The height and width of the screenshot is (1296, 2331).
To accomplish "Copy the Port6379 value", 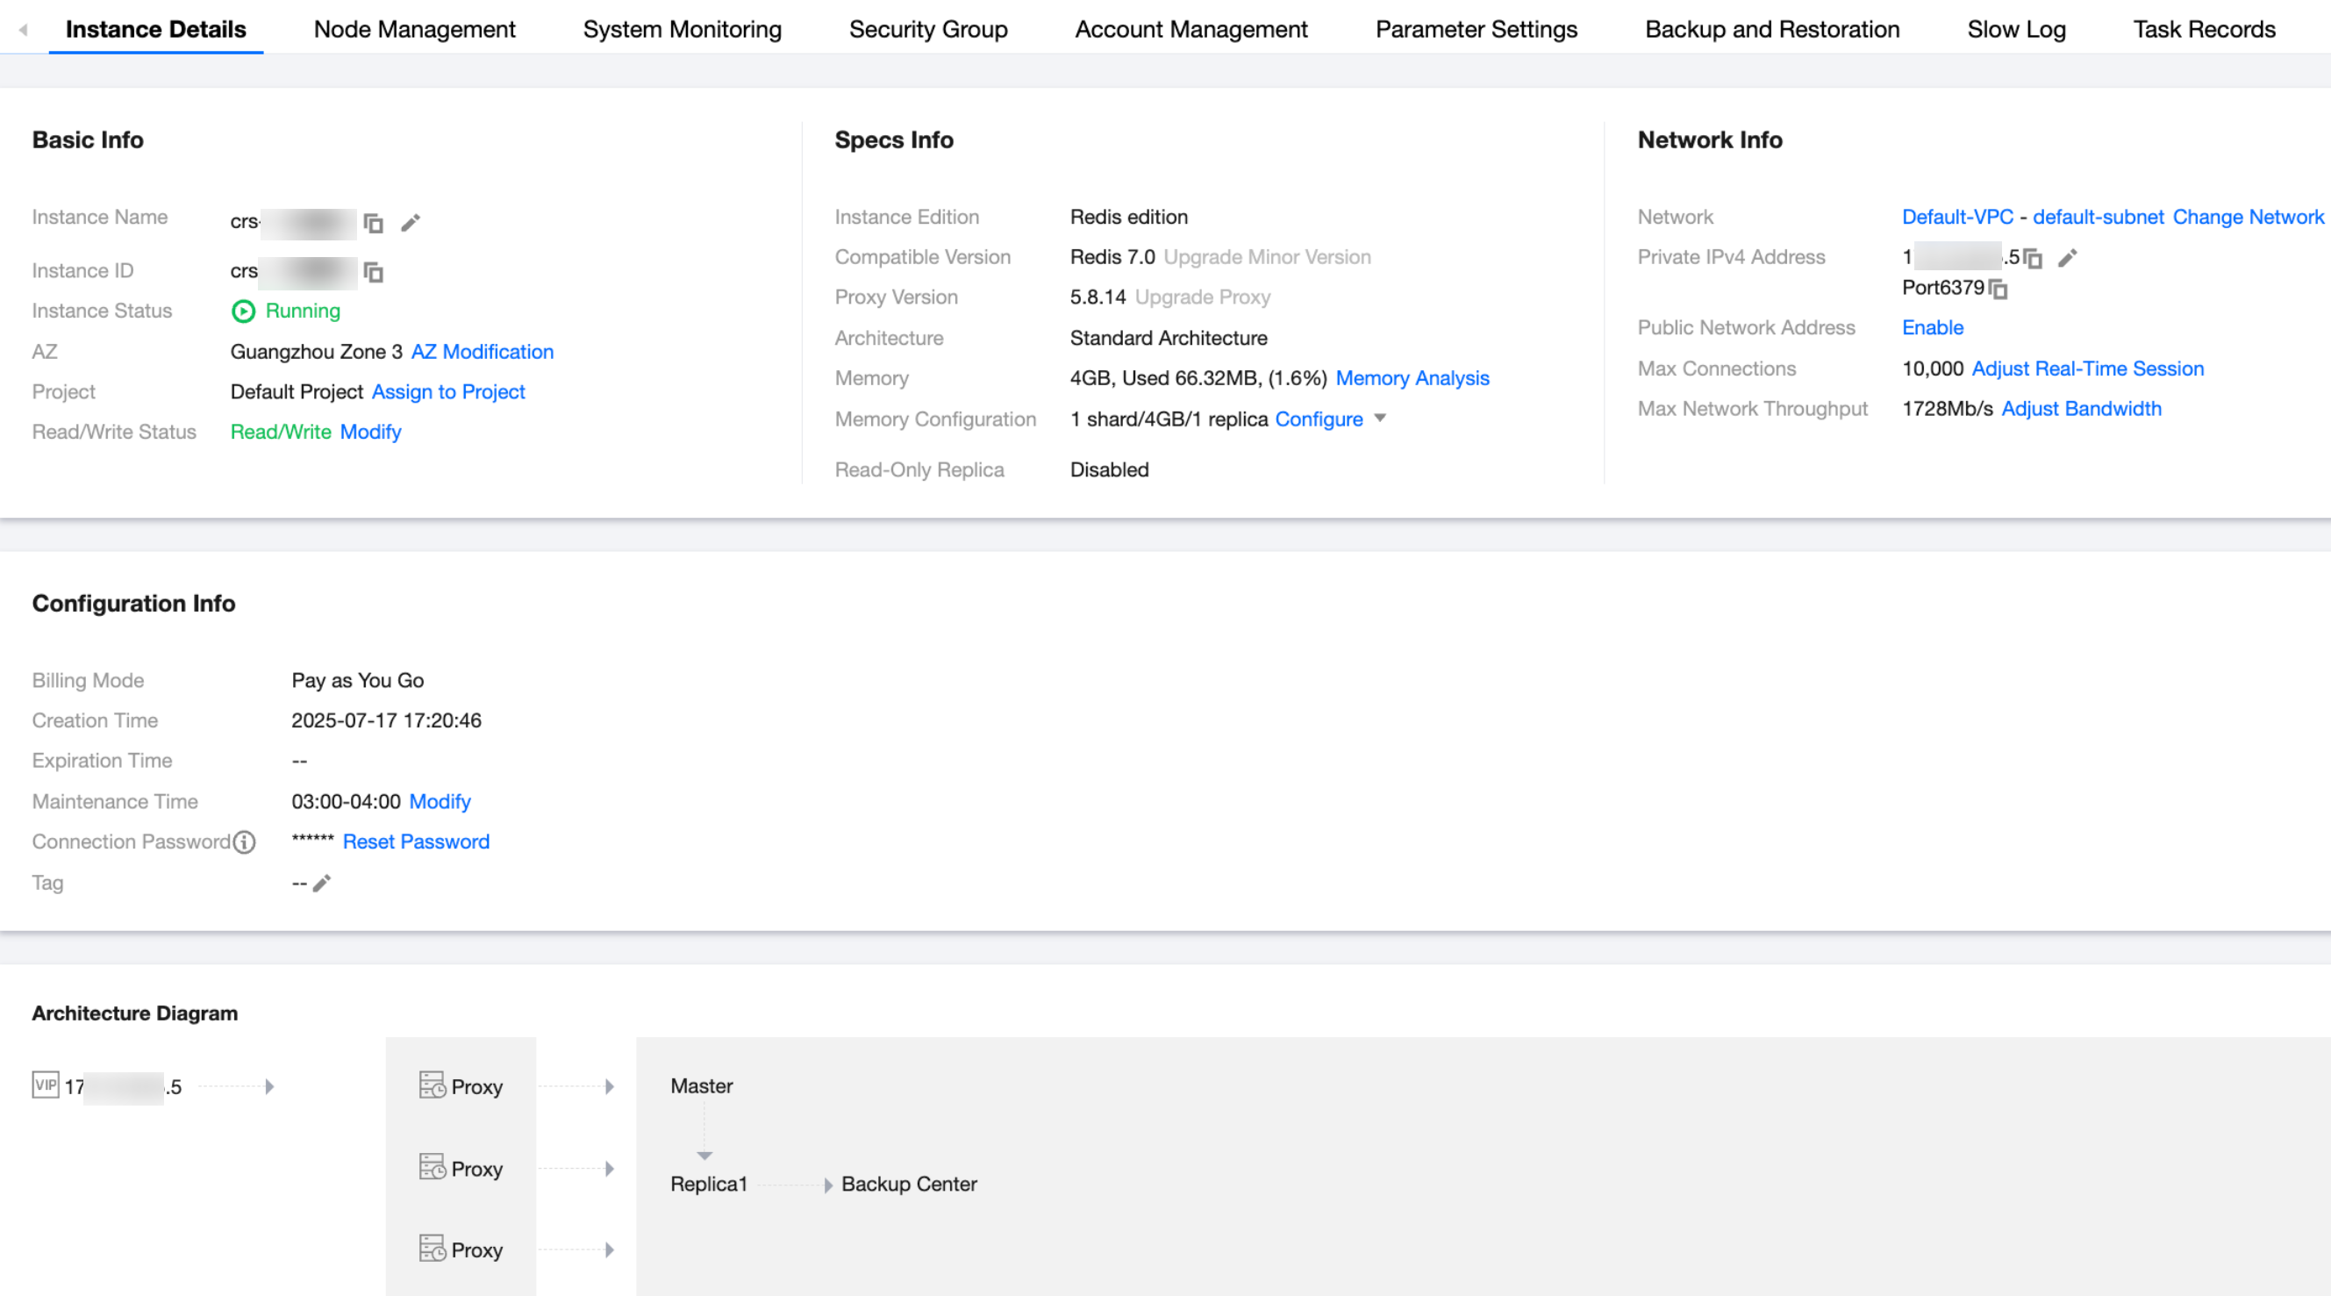I will pos(1998,290).
